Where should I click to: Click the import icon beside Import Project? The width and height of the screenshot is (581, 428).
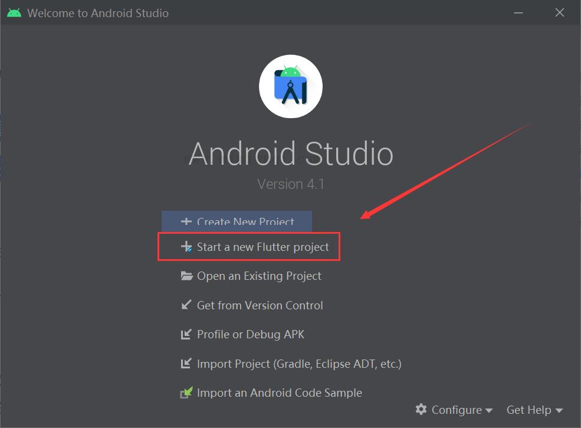[186, 364]
